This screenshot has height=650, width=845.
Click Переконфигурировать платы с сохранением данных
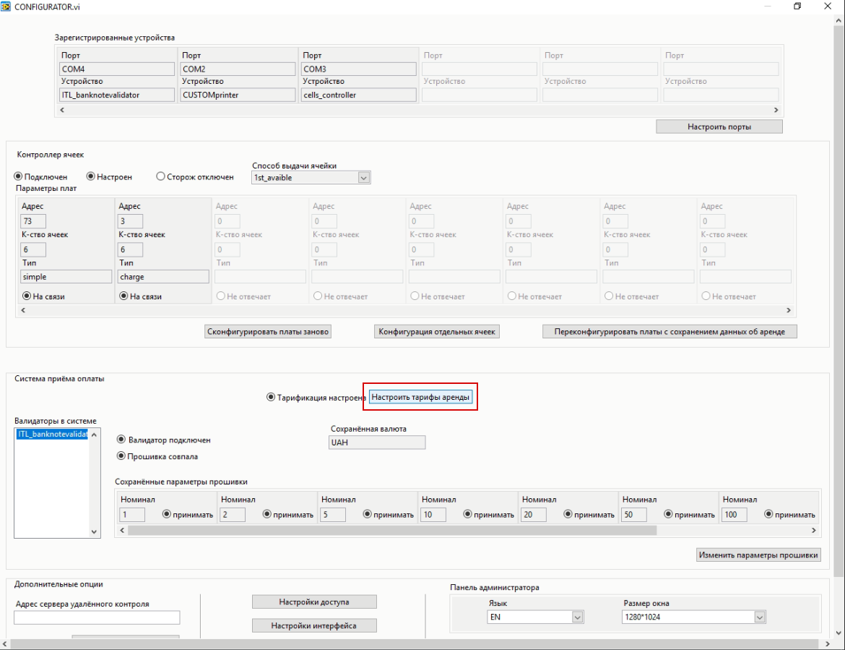pyautogui.click(x=669, y=332)
